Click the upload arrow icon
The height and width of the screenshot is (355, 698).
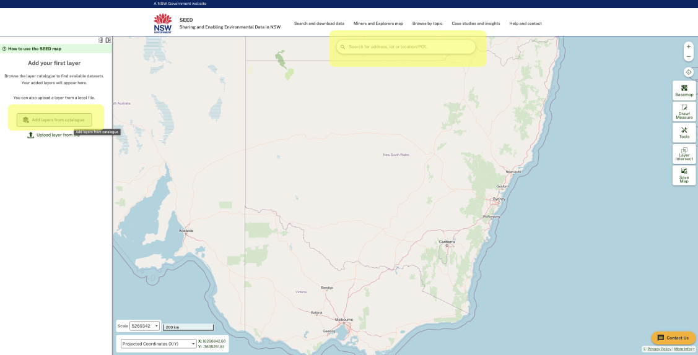click(31, 135)
